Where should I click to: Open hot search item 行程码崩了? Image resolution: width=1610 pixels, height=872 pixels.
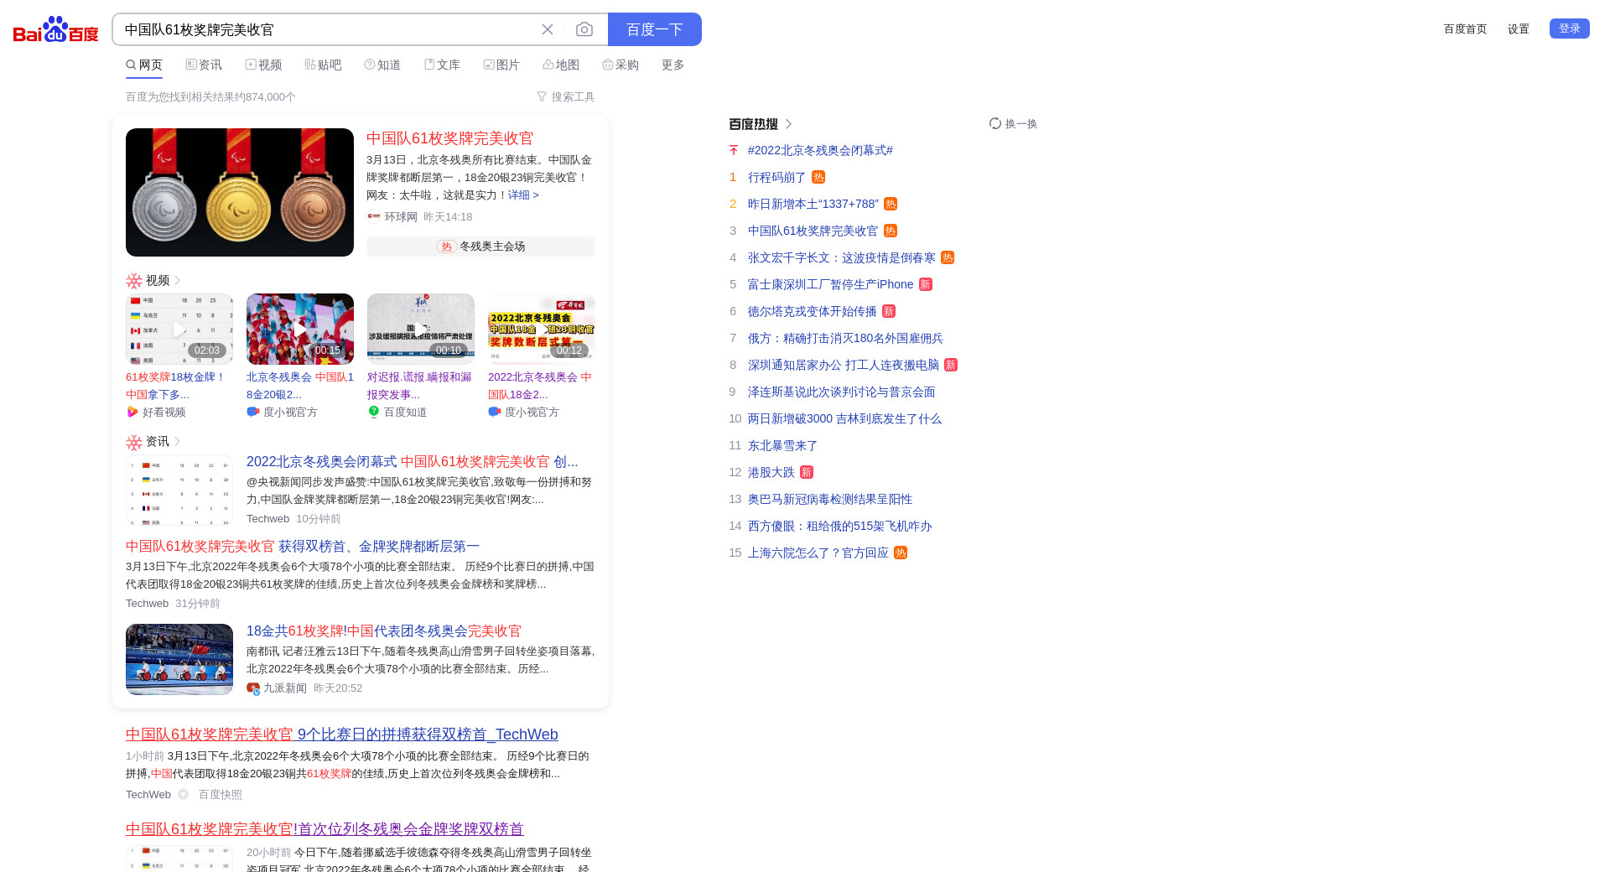[776, 177]
